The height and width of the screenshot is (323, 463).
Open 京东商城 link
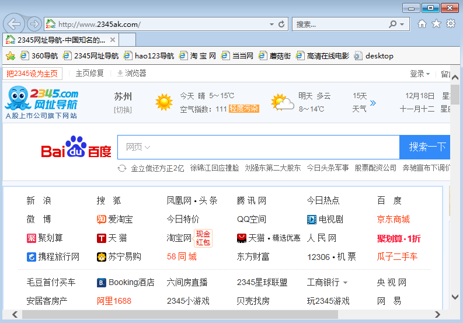point(393,219)
